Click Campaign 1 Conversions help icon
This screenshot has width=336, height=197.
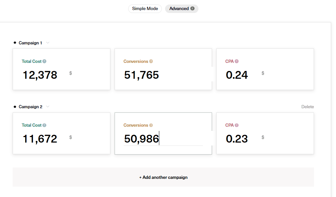coord(151,61)
